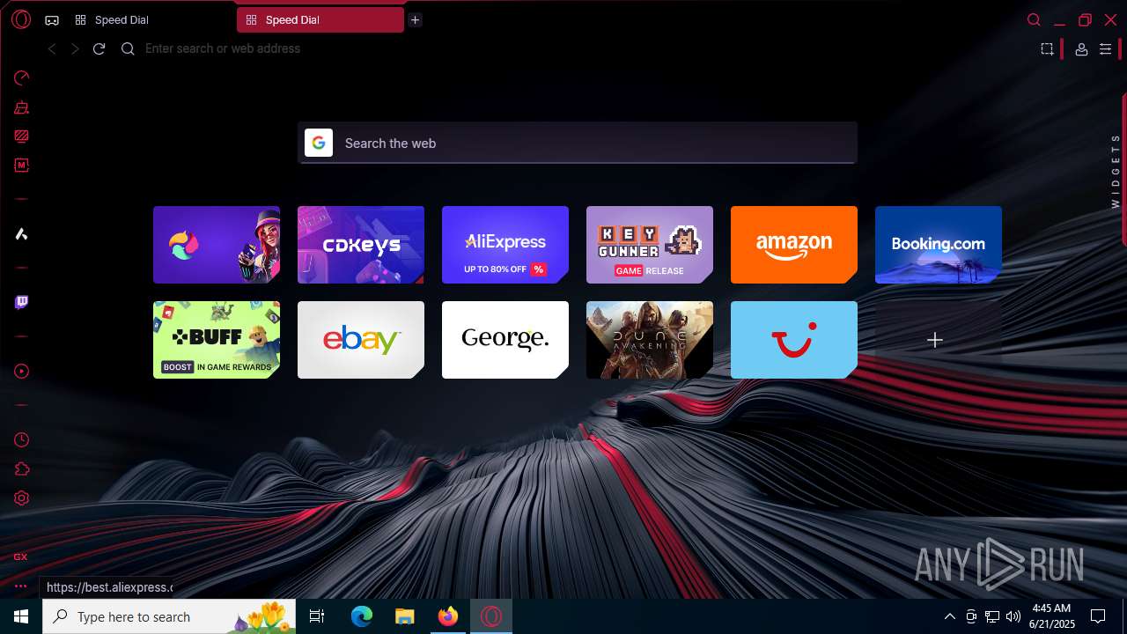Show hidden system tray icons

[949, 616]
